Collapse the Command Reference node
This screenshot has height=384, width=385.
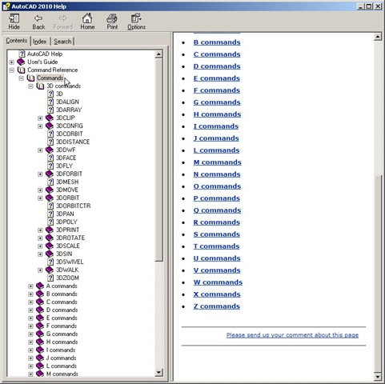[x=12, y=70]
